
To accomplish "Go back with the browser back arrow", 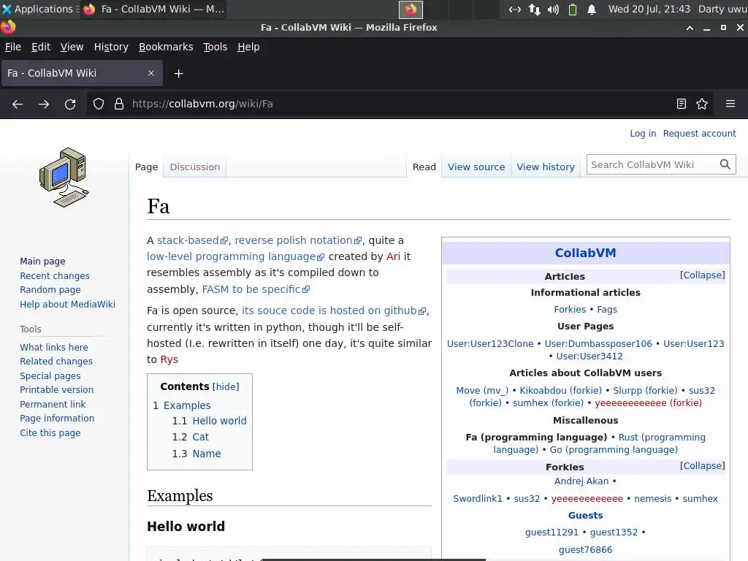I will [x=18, y=104].
